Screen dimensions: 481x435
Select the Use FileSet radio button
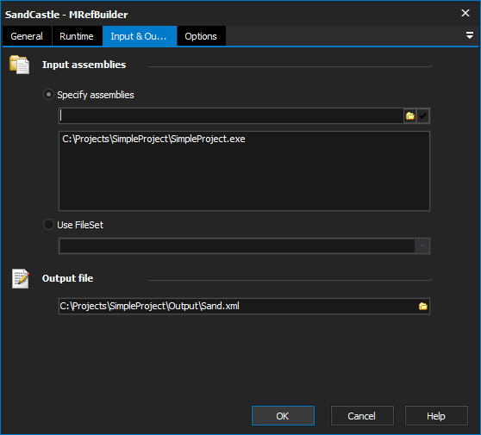coord(48,225)
